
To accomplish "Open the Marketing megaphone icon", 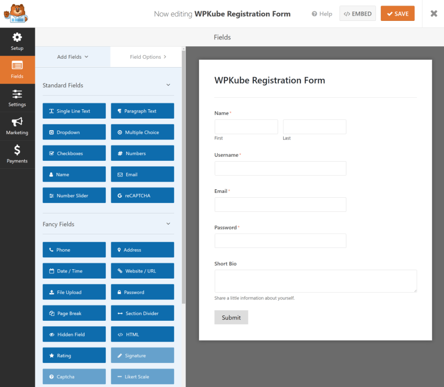I will point(17,122).
